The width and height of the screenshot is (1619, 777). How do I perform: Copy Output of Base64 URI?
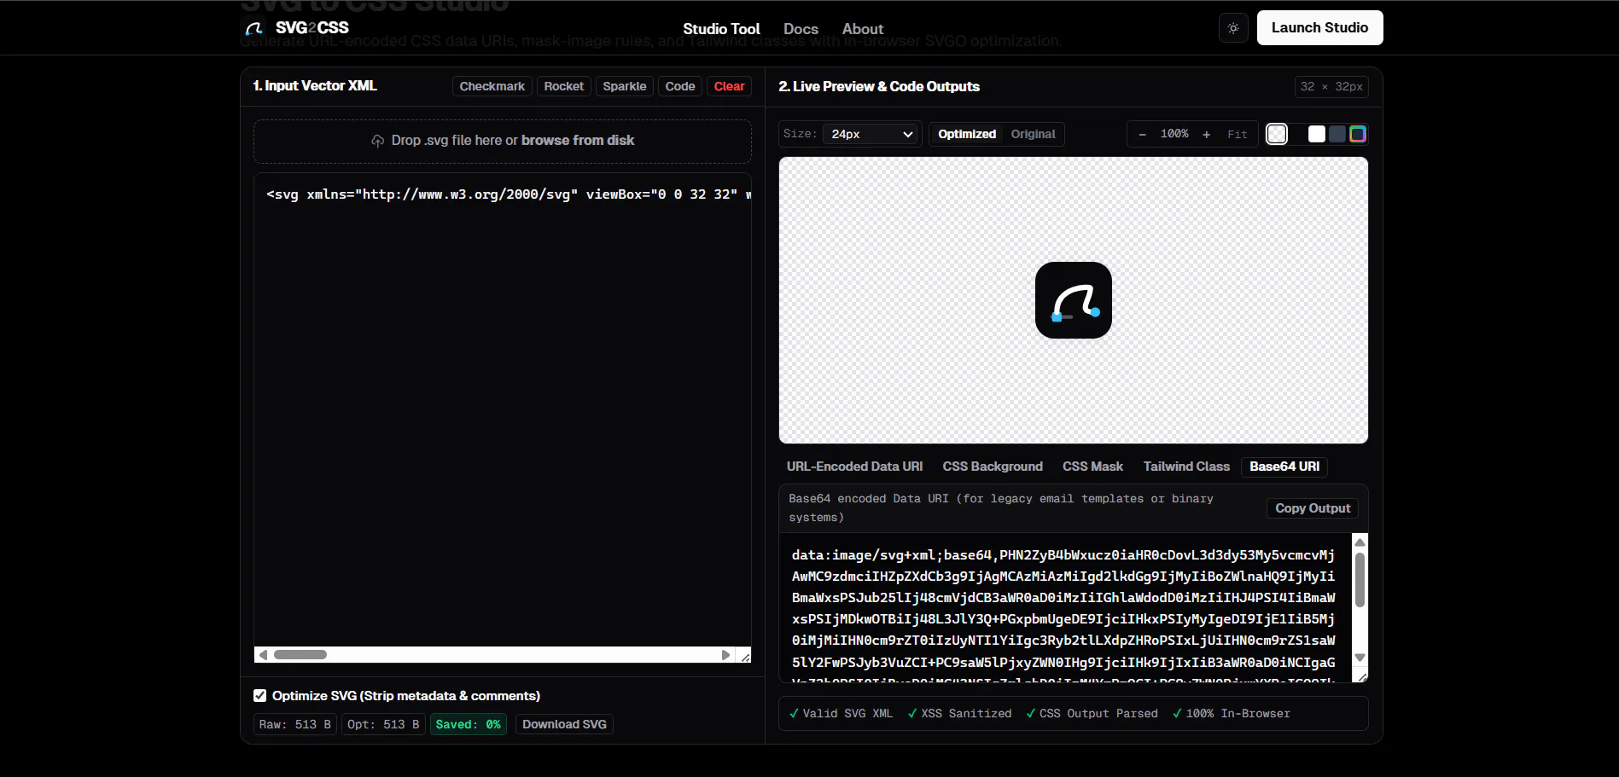[1313, 508]
